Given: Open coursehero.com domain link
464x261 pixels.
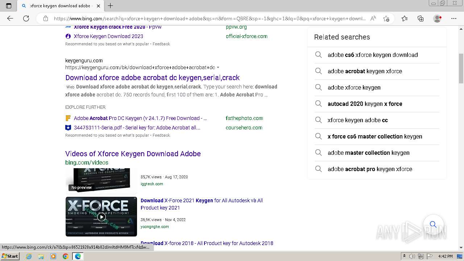Looking at the screenshot, I should tap(244, 128).
